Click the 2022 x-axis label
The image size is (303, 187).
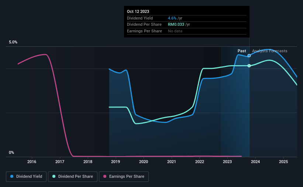[x=200, y=162]
